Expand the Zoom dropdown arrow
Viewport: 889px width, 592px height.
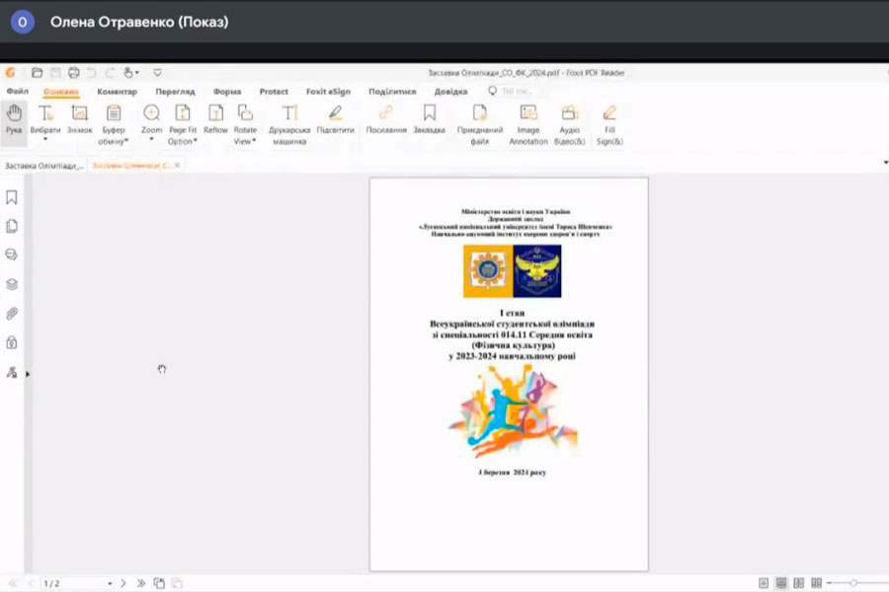(151, 139)
